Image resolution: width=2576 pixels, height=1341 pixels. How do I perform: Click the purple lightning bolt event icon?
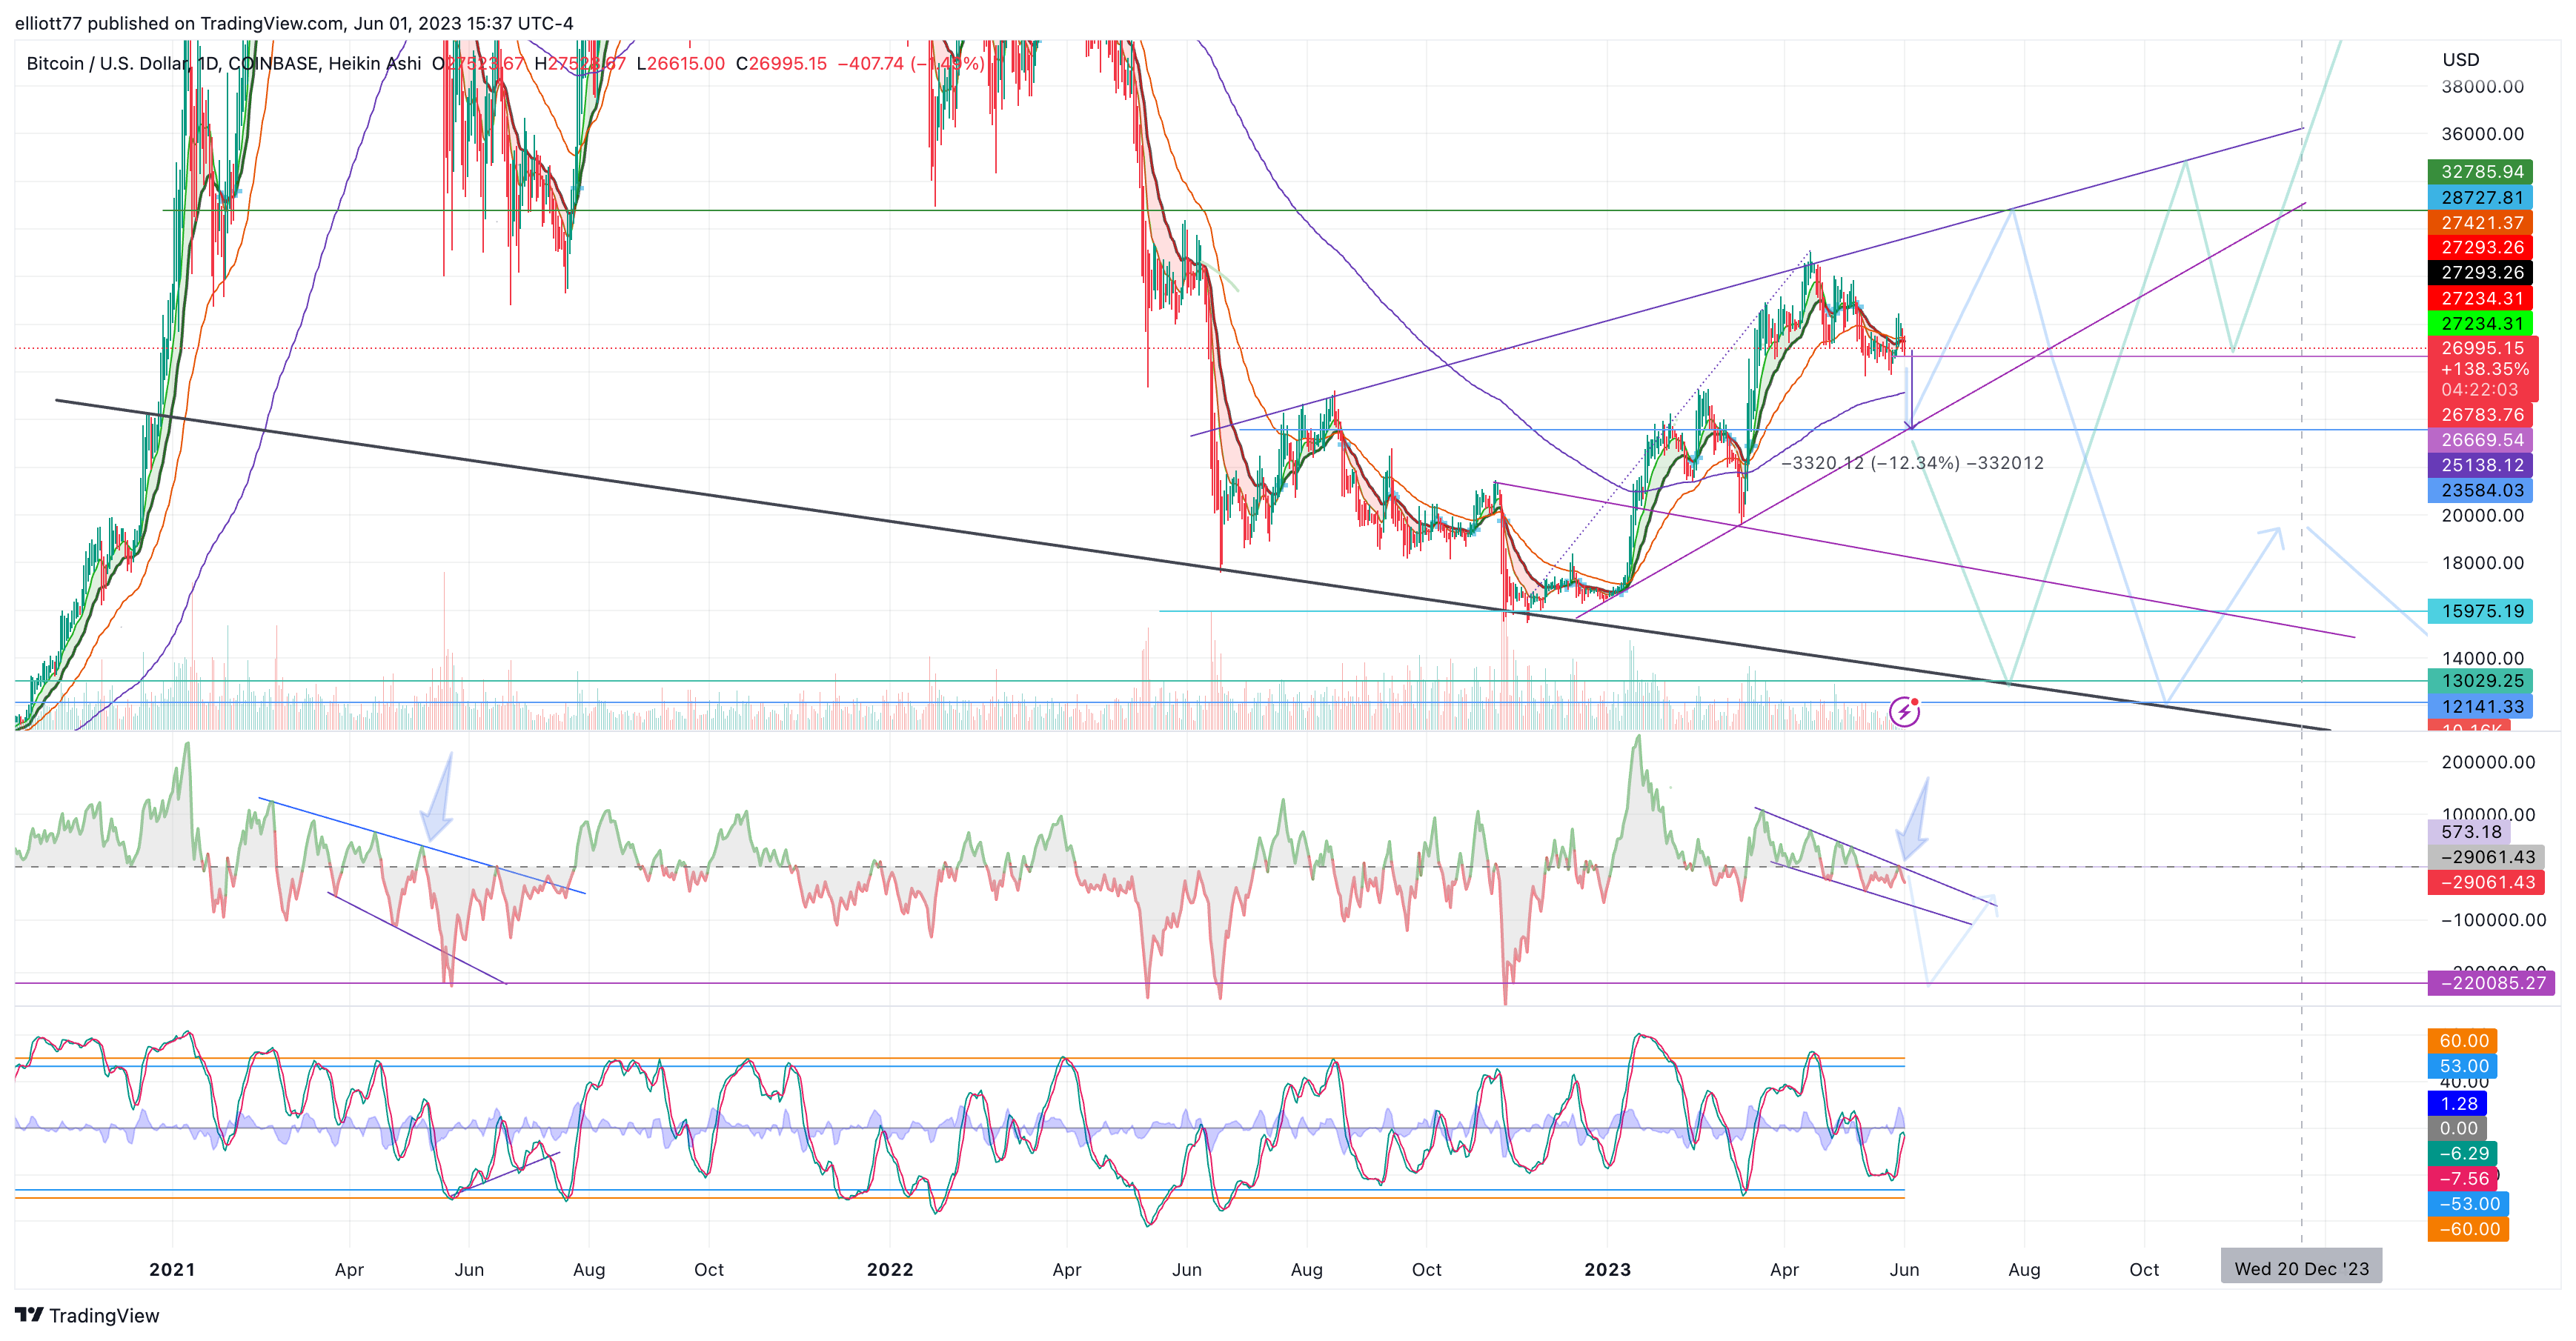(x=1904, y=712)
